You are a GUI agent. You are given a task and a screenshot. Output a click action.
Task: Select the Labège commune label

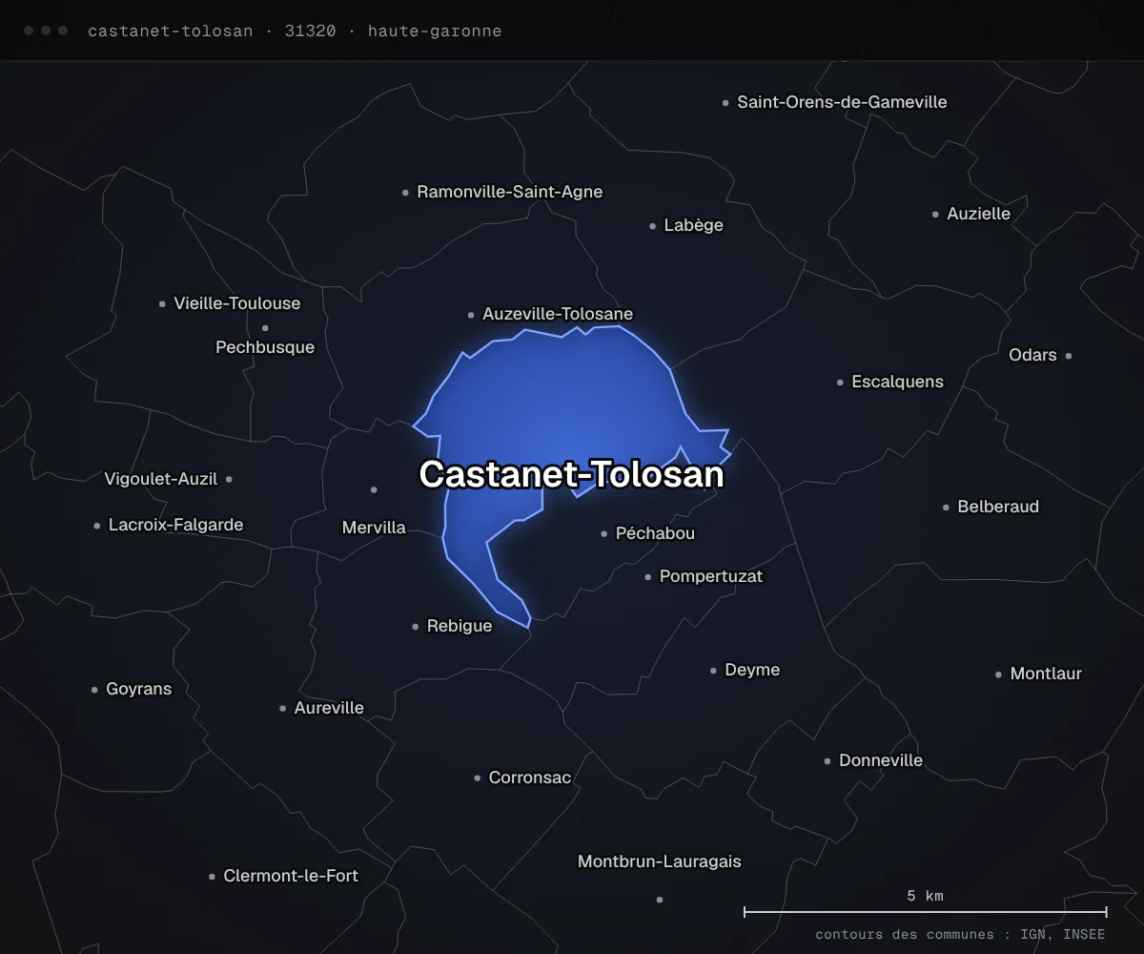(693, 225)
